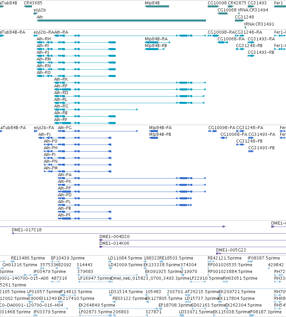Select the DME1-004D20 clone label
Screen dimensions: 286x317
[x=114, y=237]
